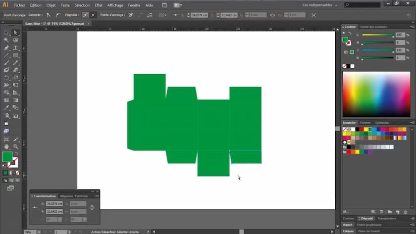The width and height of the screenshot is (416, 234).
Task: Open the Couleur panel options menu
Action: coord(412,27)
